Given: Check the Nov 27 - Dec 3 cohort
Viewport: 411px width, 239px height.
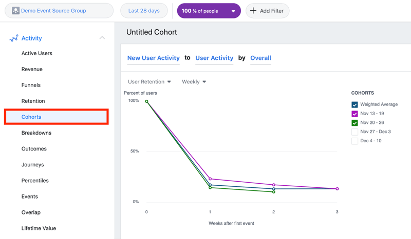Looking at the screenshot, I should tap(354, 132).
